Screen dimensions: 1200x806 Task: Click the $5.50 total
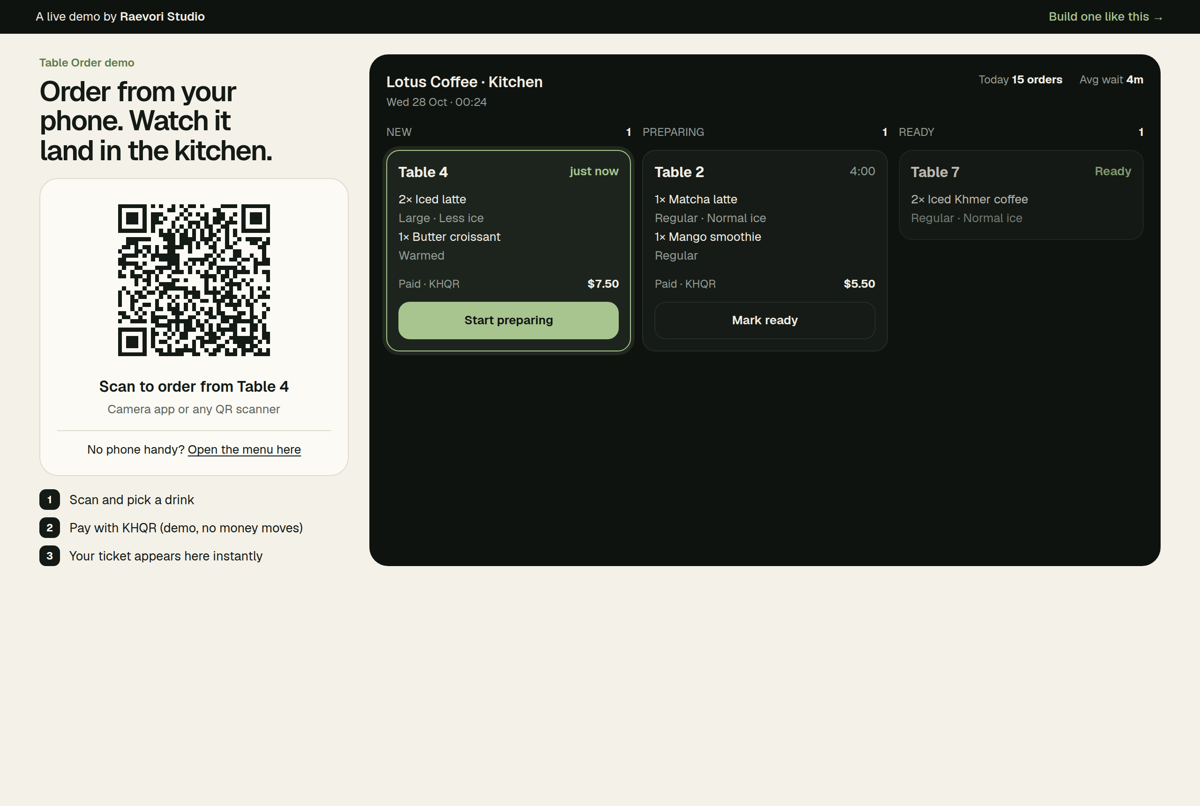[x=859, y=284]
